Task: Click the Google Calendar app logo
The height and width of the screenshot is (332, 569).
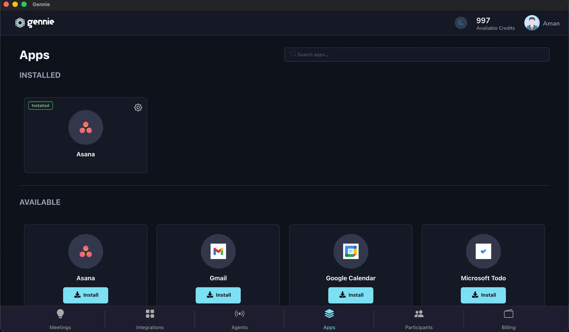Action: coord(351,251)
